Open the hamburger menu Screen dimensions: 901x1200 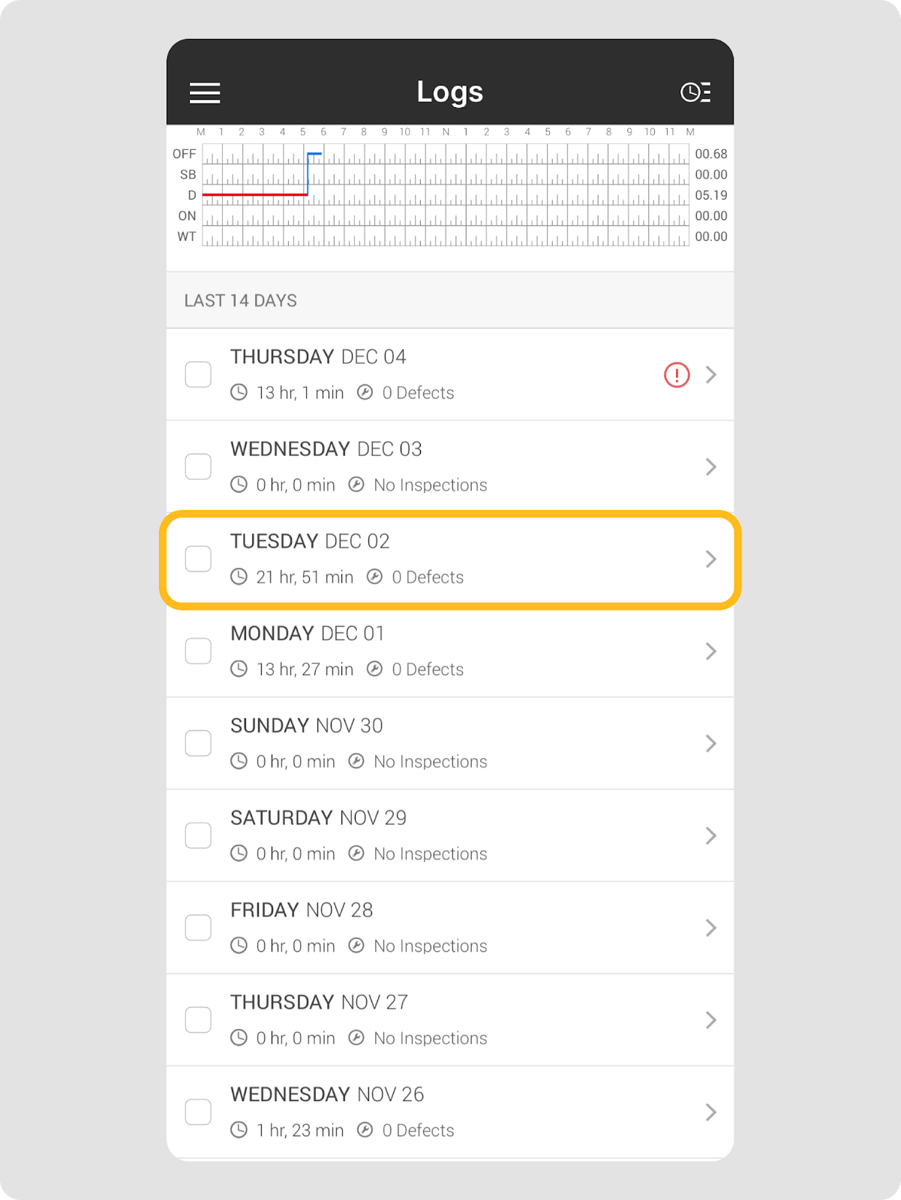pyautogui.click(x=205, y=92)
